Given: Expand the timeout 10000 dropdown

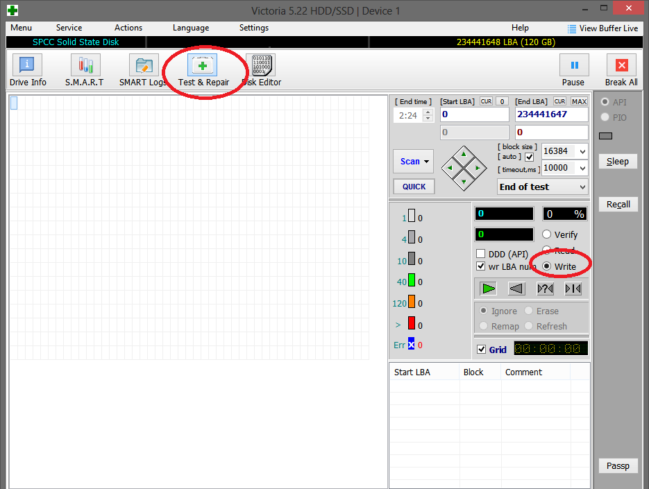Looking at the screenshot, I should point(582,168).
